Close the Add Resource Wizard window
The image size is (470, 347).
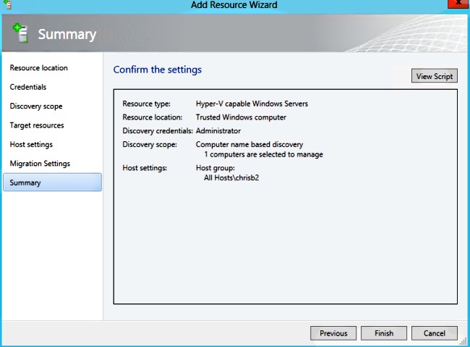pyautogui.click(x=458, y=4)
